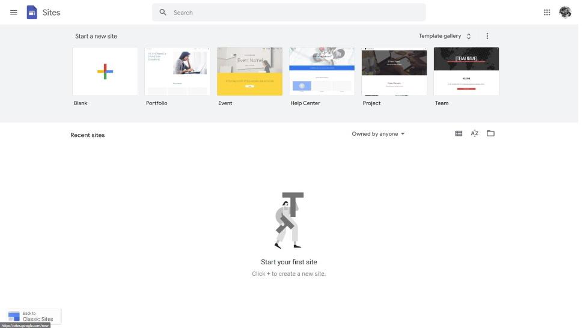Open the main hamburger menu
This screenshot has width=583, height=328.
tap(13, 12)
